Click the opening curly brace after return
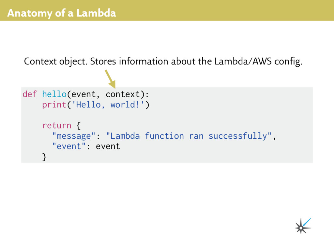 [79, 125]
